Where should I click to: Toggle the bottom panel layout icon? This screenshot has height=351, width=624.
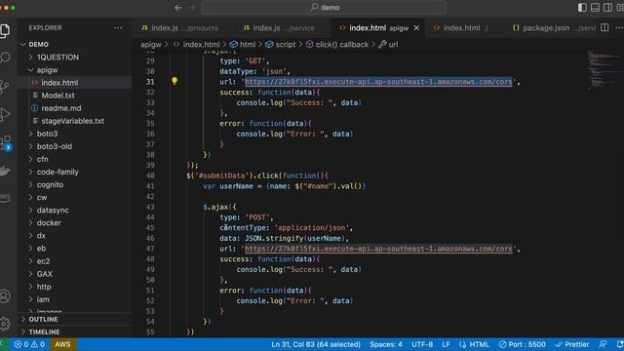click(595, 8)
